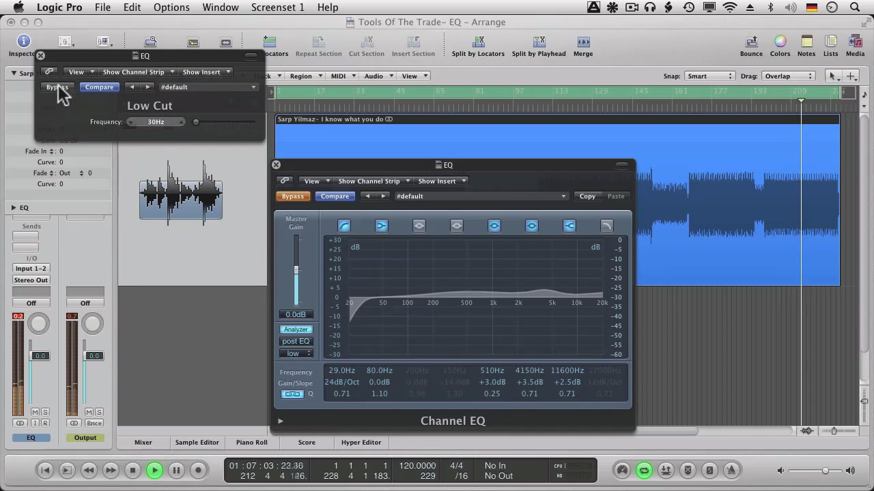Toggle Replace mode transport button

pyautogui.click(x=688, y=470)
